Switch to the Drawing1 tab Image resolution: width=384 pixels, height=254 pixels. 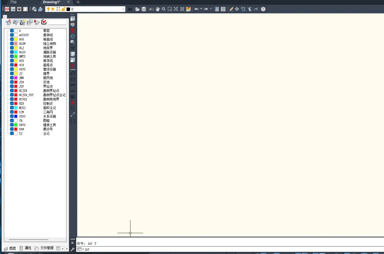(52, 2)
